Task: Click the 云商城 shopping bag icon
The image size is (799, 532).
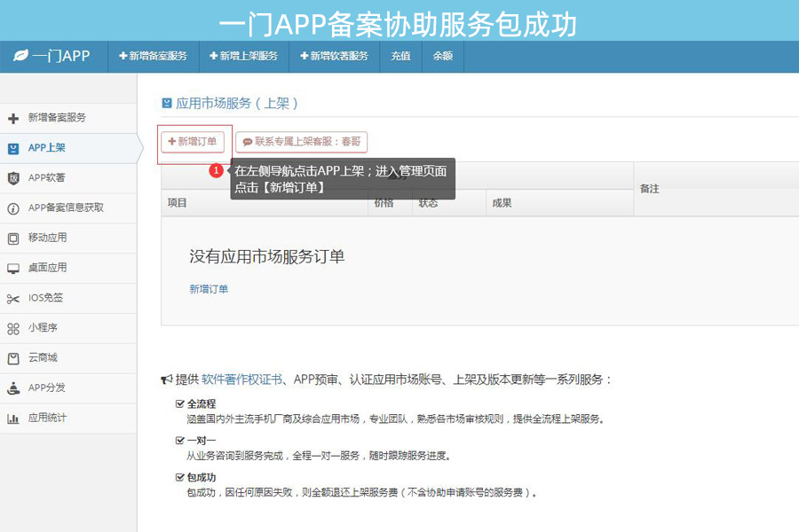Action: 13,358
